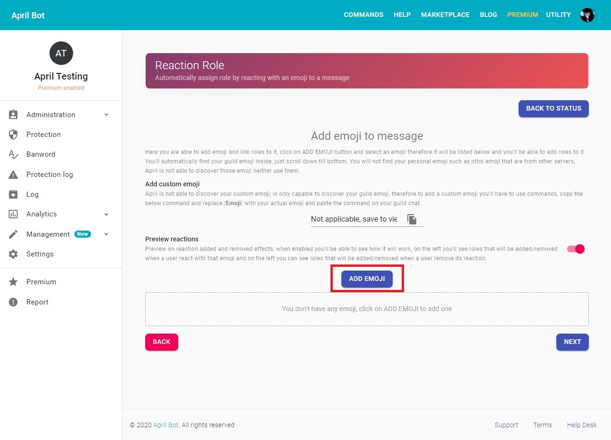Click the custom emoji command field
The image size is (611, 440).
[x=354, y=219]
